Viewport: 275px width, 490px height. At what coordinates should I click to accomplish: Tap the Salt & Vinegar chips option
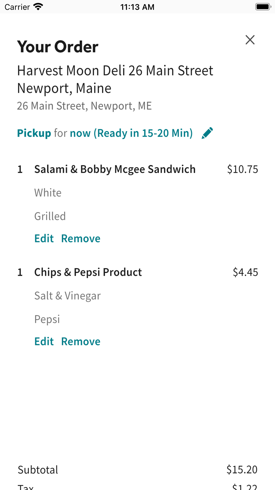coord(67,296)
